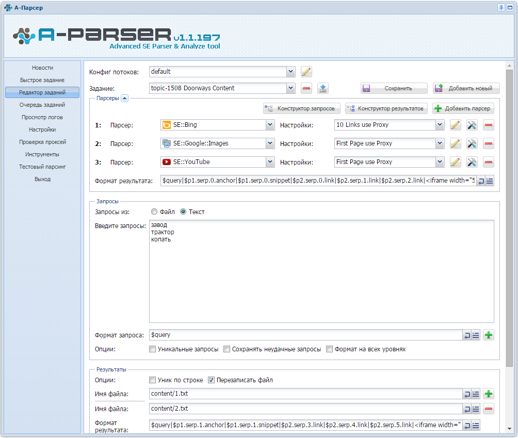The width and height of the screenshot is (518, 438).
Task: Enable Уникальные запросы checkbox
Action: (152, 349)
